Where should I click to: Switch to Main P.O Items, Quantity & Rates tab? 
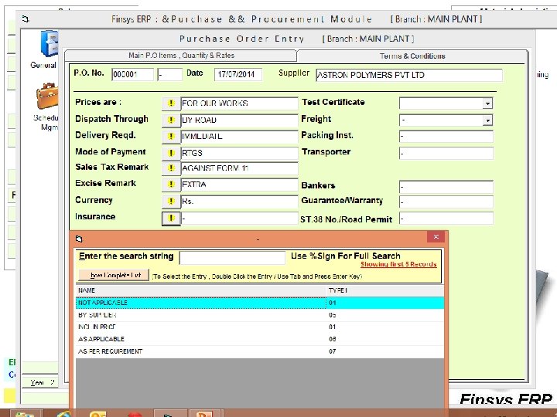(x=181, y=56)
